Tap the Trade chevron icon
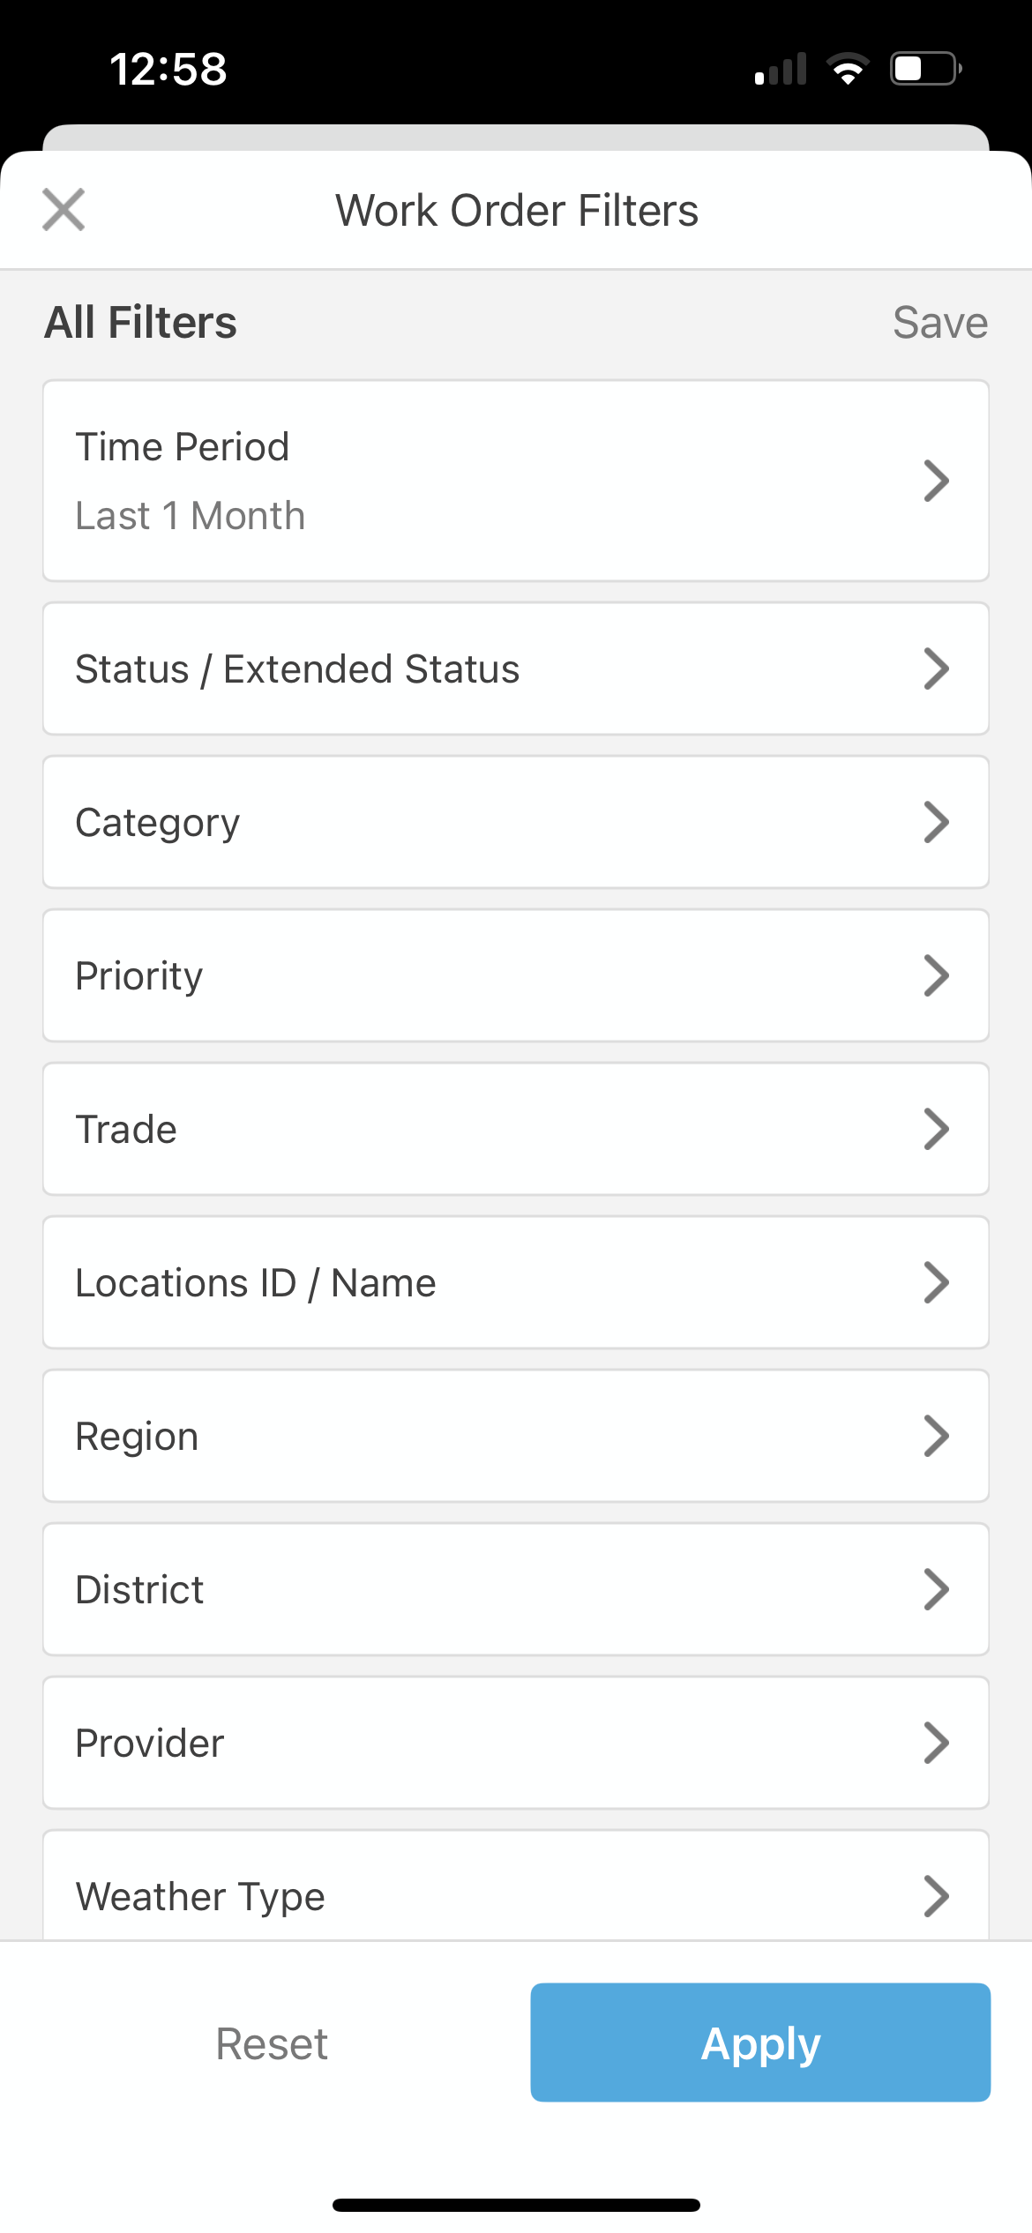This screenshot has width=1032, height=2233. (936, 1129)
